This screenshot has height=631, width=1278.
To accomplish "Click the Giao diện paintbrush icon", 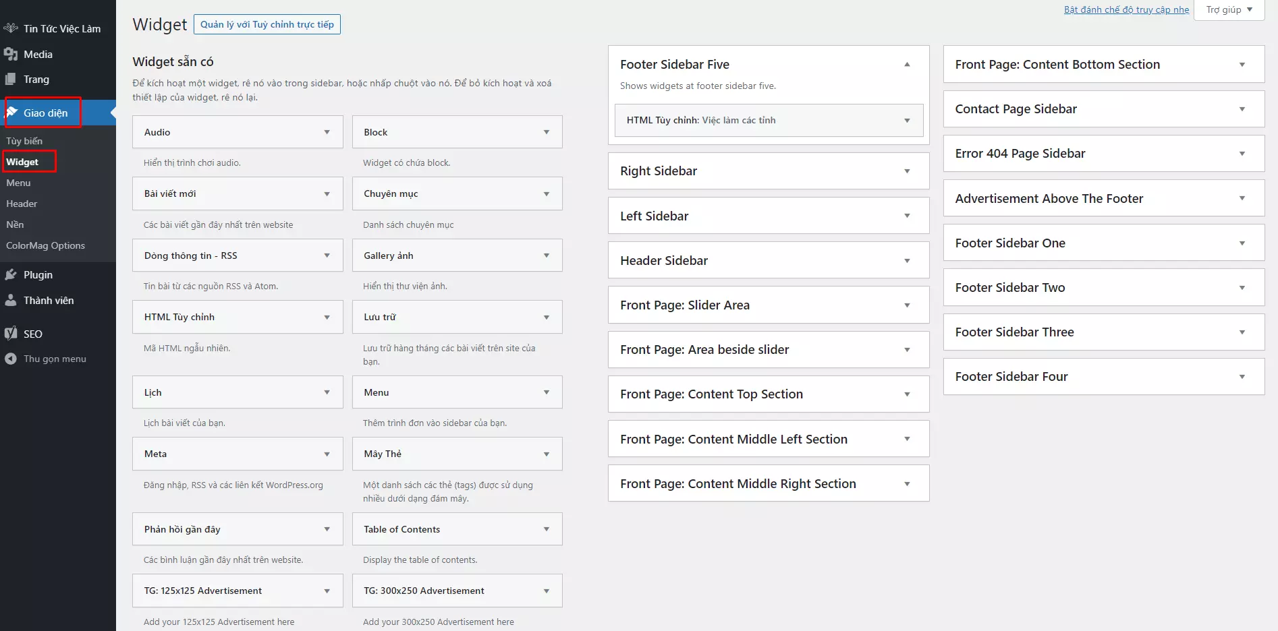I will 12,113.
